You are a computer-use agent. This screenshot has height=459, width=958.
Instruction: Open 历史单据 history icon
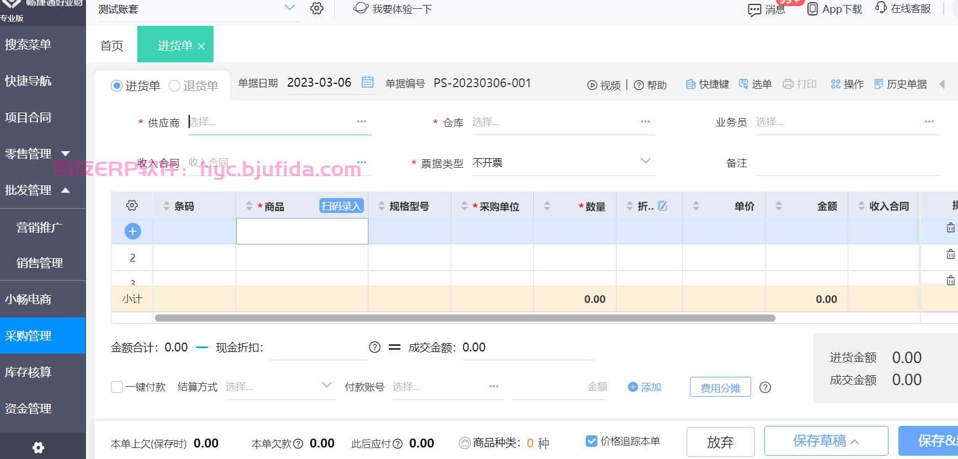tap(879, 84)
